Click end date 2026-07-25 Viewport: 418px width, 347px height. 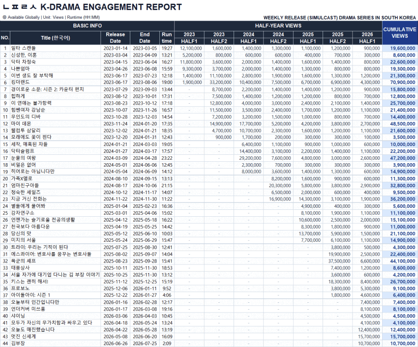[145, 344]
